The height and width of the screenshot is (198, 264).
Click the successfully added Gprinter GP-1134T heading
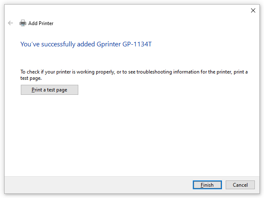(86, 44)
